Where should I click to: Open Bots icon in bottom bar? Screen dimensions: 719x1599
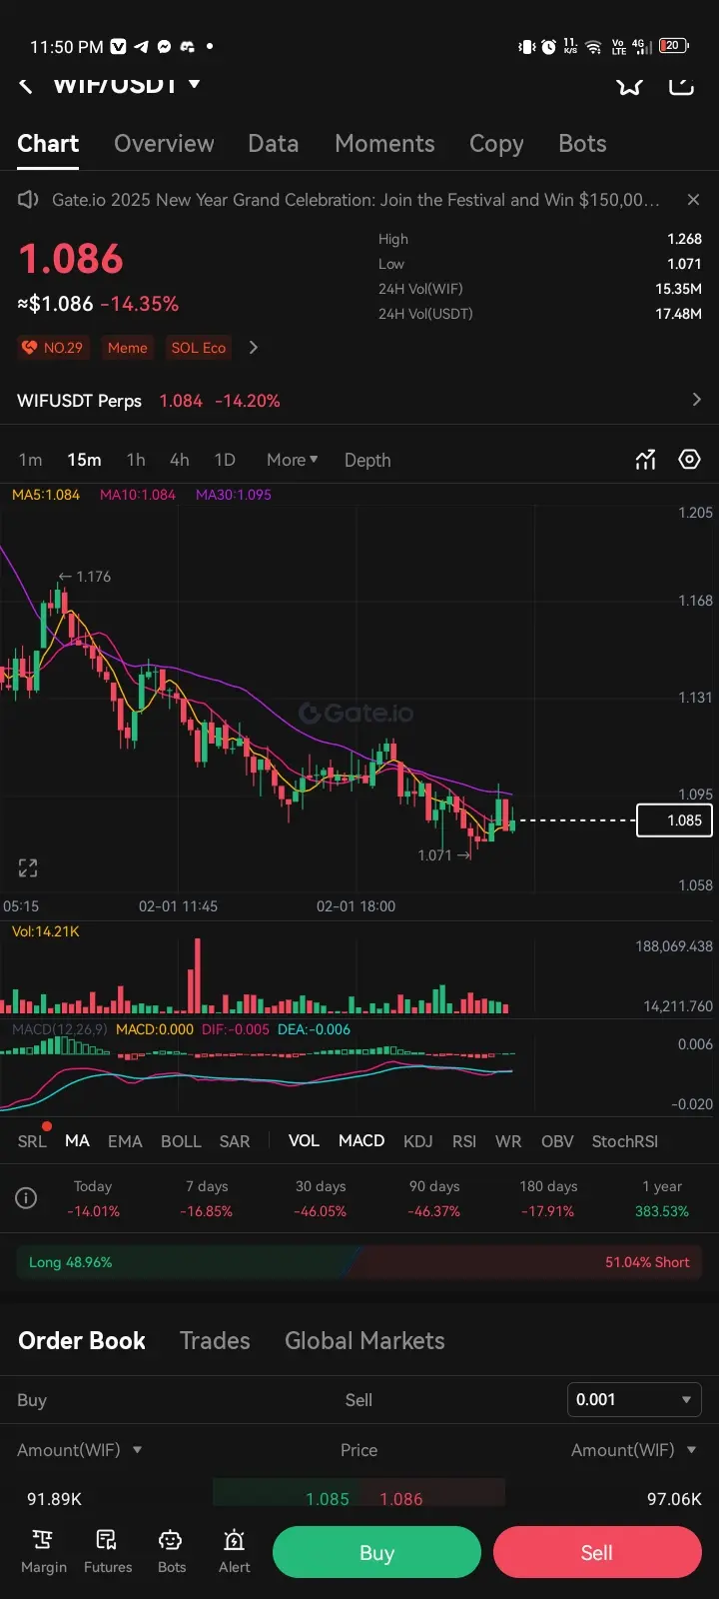point(172,1551)
